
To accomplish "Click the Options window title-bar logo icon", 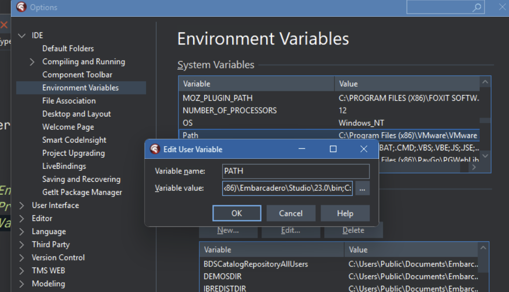I will pos(21,7).
